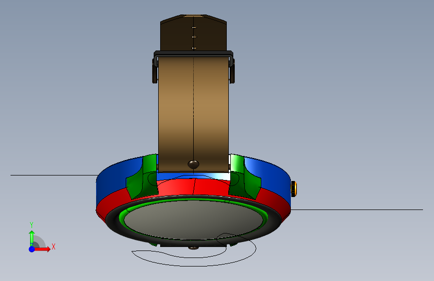This screenshot has width=434, height=281.
Task: Click the blue Z axis dot of the triad
Action: click(x=32, y=249)
